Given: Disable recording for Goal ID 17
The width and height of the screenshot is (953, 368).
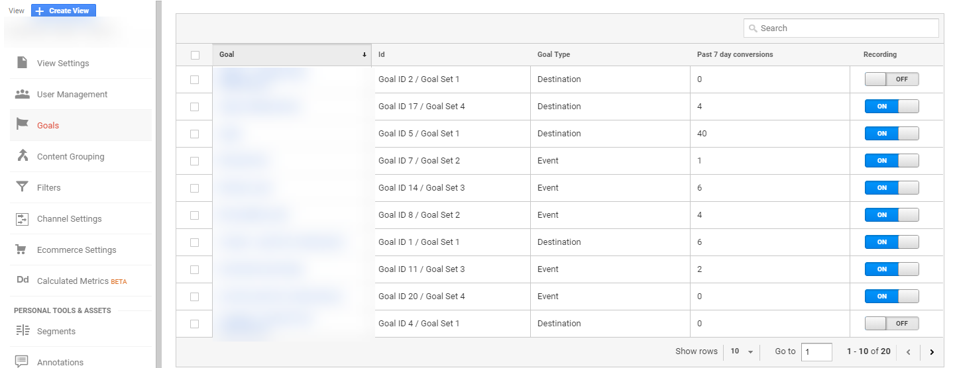Looking at the screenshot, I should pyautogui.click(x=891, y=107).
